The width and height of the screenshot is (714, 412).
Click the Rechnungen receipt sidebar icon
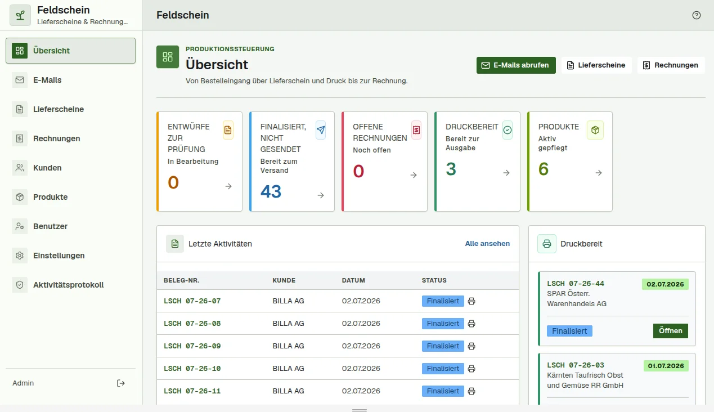[20, 138]
